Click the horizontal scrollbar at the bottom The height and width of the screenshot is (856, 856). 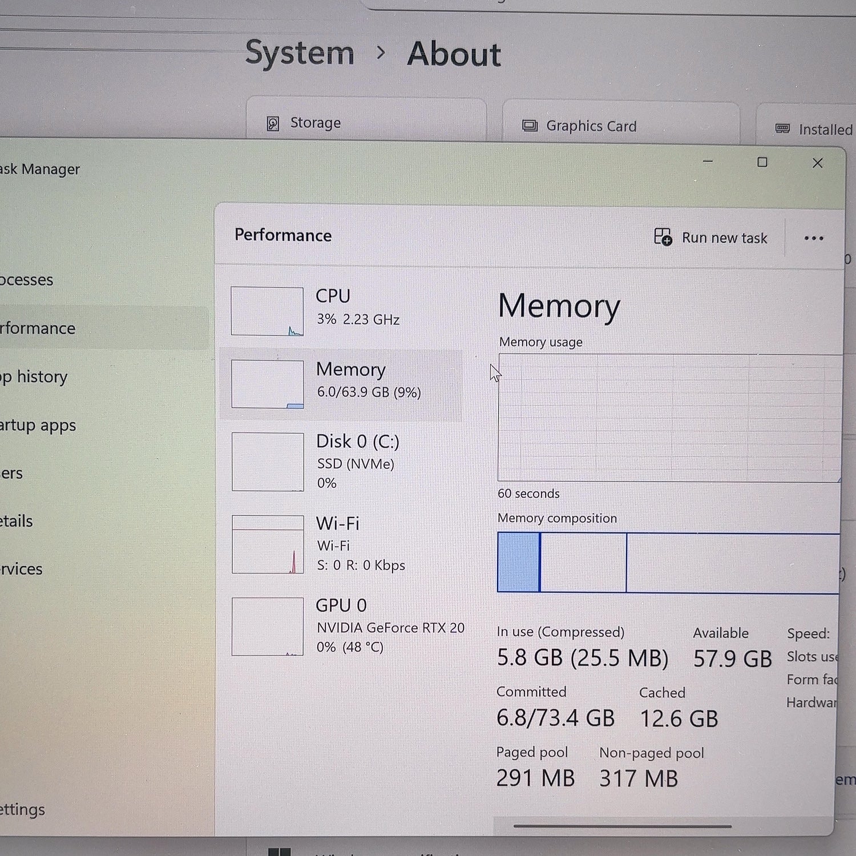(x=622, y=826)
